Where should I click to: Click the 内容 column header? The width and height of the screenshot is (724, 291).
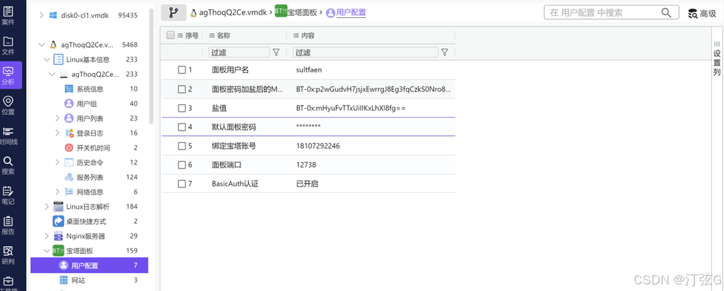tap(304, 35)
